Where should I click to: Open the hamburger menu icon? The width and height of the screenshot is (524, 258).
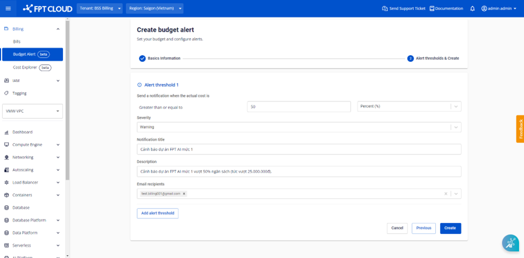coord(8,8)
